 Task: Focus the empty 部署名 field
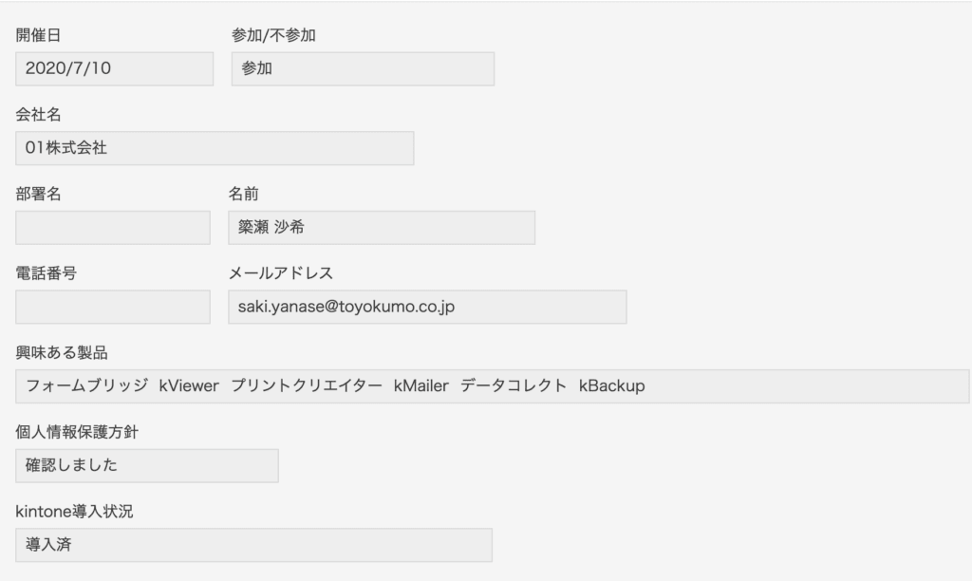113,228
